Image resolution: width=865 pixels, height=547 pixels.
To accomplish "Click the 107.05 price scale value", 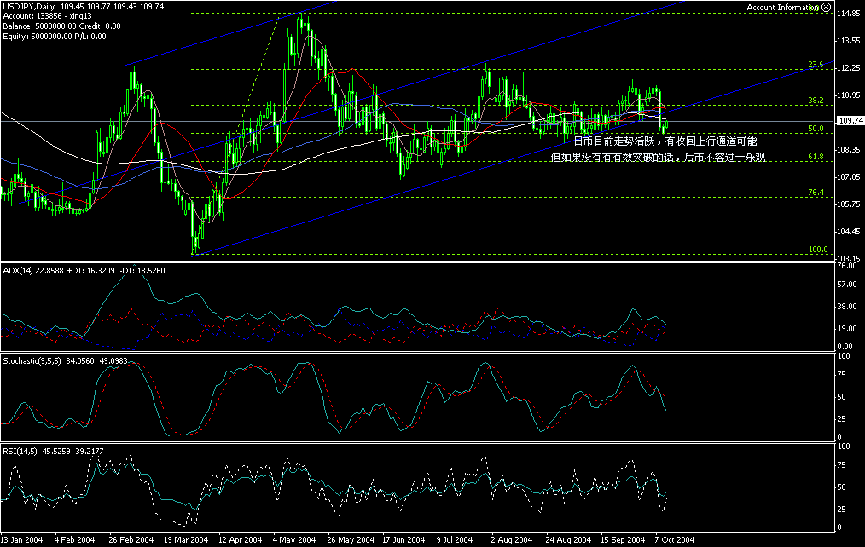I will (849, 177).
